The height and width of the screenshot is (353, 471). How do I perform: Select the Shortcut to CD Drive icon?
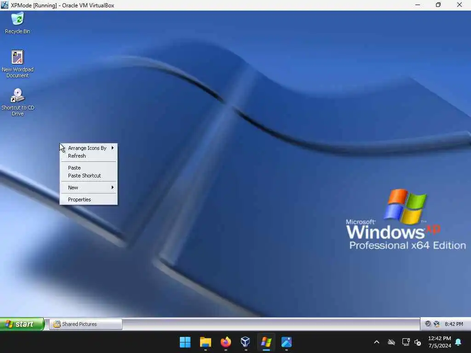tap(17, 102)
